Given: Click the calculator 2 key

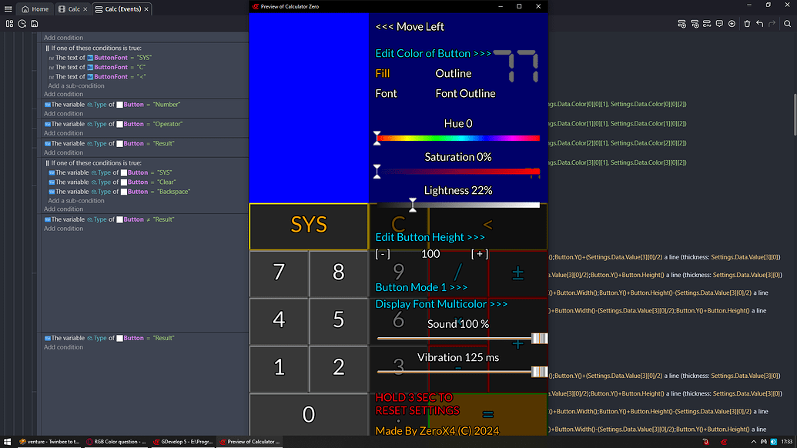Looking at the screenshot, I should (x=339, y=368).
